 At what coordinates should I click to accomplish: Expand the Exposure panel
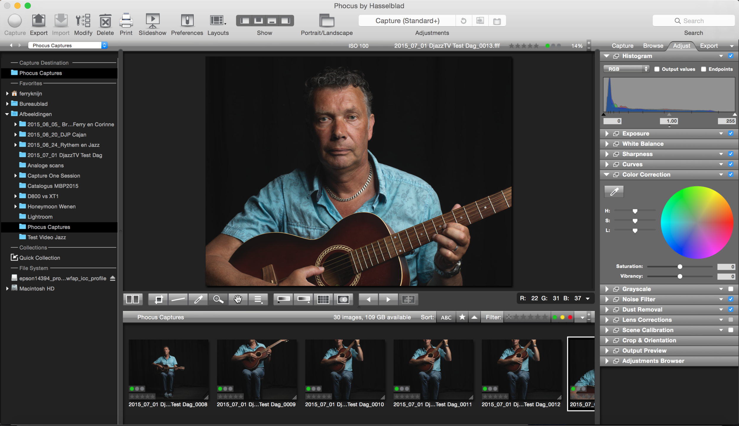pyautogui.click(x=607, y=133)
